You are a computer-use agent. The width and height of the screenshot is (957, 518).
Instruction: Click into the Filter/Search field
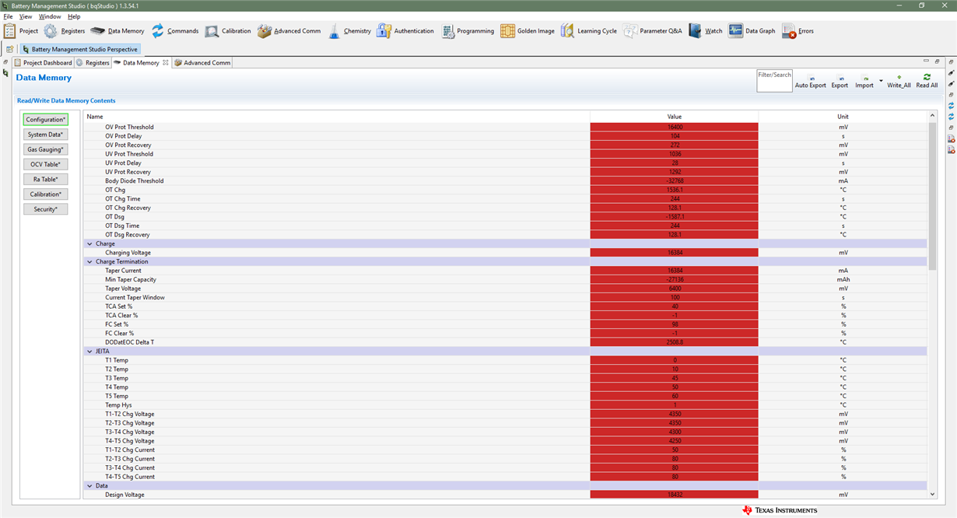click(x=774, y=81)
